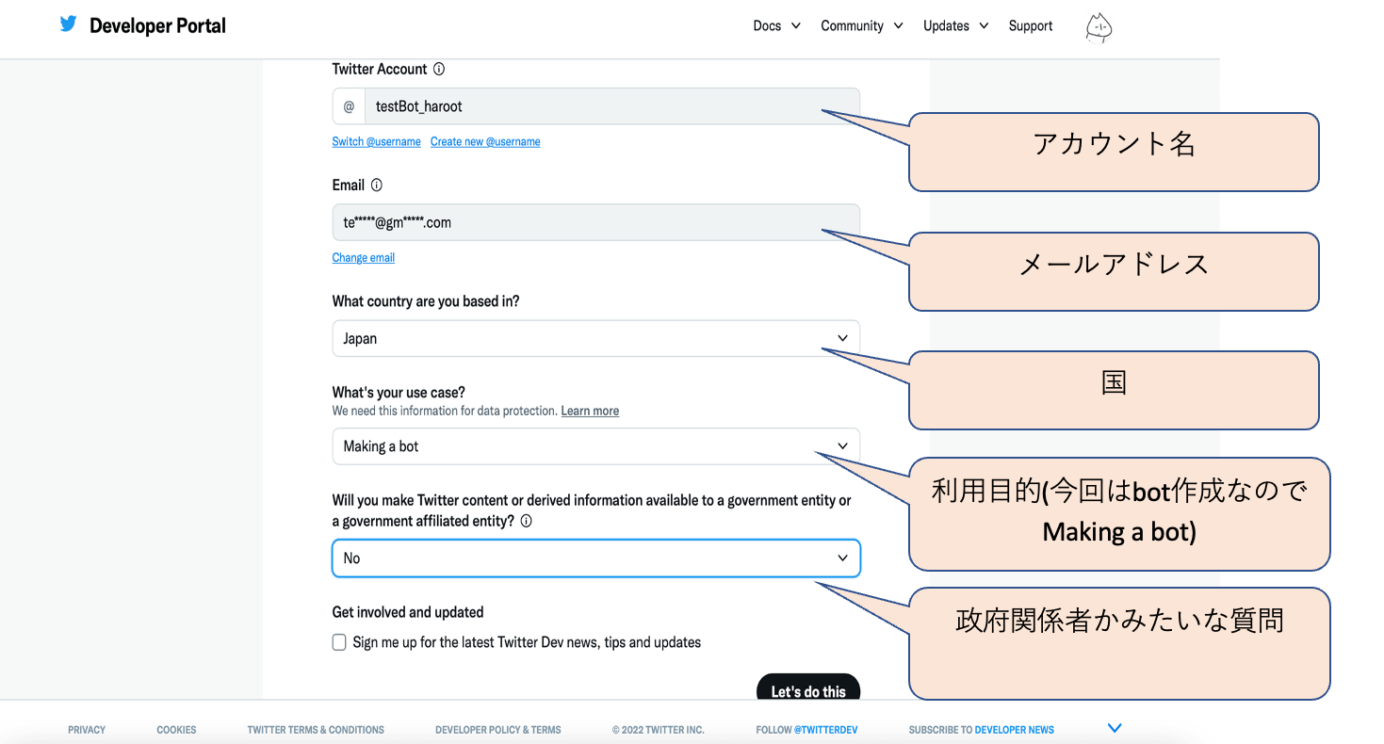Click 'What country are you based in?' label

426,301
